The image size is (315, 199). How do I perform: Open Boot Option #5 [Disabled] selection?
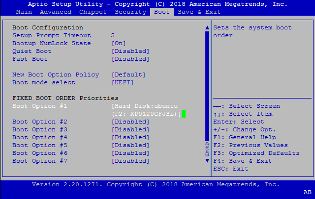[x=130, y=145]
